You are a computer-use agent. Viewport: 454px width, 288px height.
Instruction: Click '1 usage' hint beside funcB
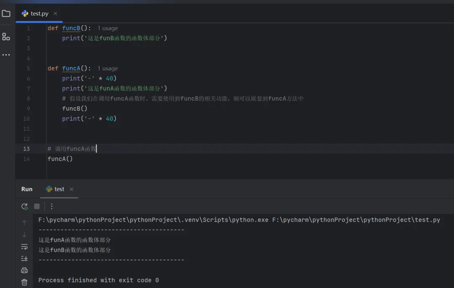pos(108,28)
